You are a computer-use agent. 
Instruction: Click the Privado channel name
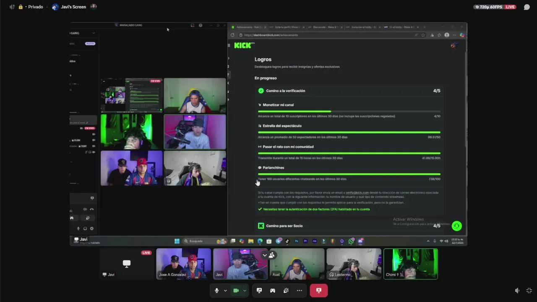(35, 7)
